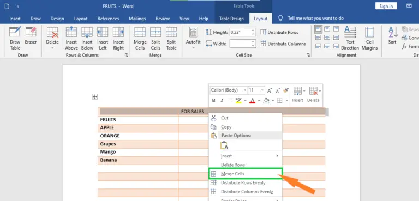Open Rows & Columns dialog launcher

pyautogui.click(x=127, y=55)
